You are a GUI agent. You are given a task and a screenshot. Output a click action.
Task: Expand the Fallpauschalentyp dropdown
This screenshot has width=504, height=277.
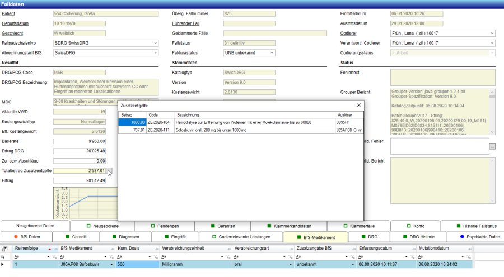(155, 43)
